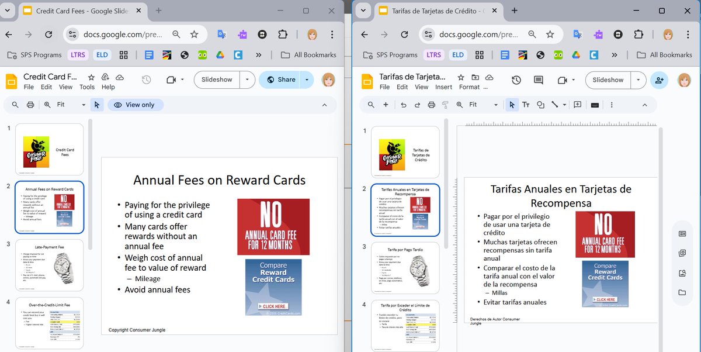Click the Google Drive bookmark in the right browser
The image size is (701, 352).
coord(575,55)
